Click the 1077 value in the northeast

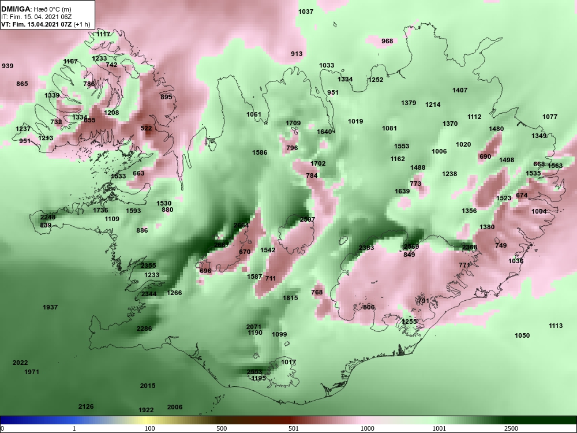550,117
